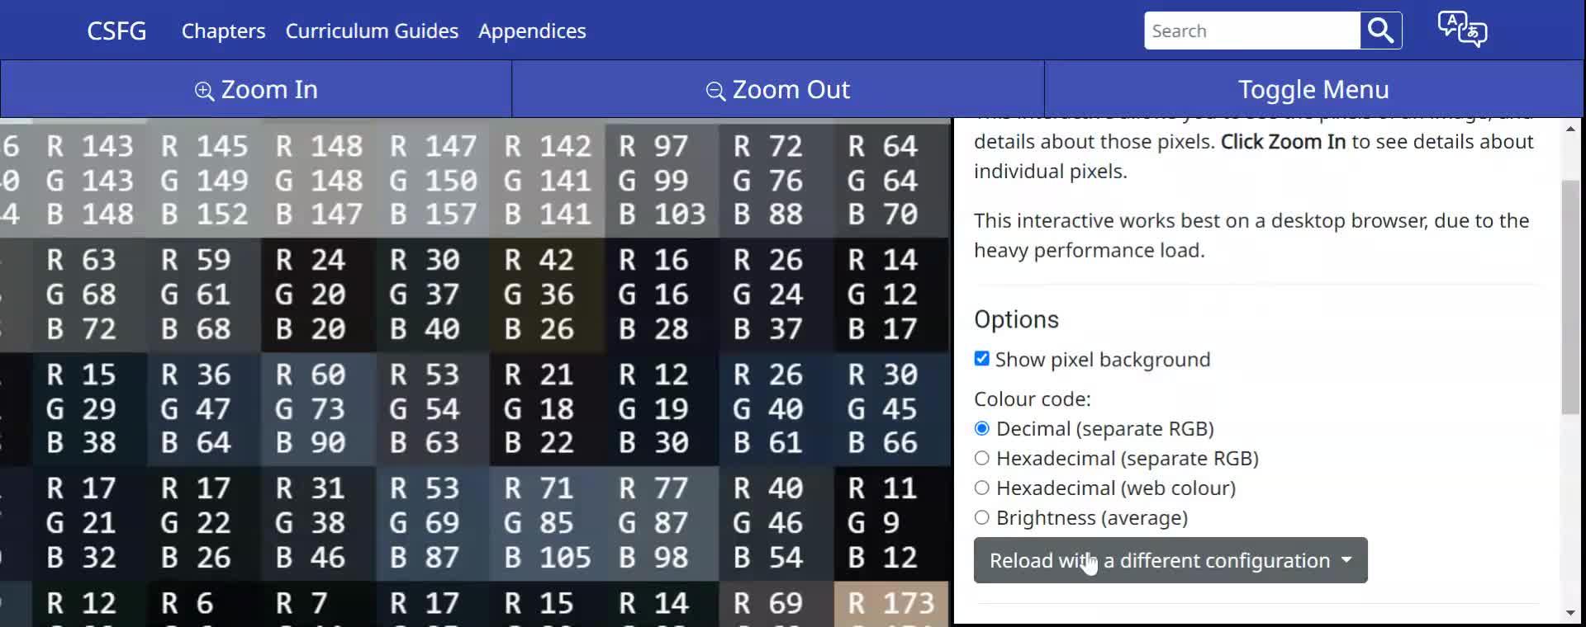Click the pixel with R 173 value

(891, 604)
